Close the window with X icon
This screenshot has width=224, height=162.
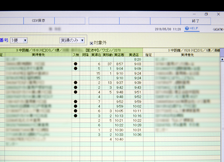[218, 14]
